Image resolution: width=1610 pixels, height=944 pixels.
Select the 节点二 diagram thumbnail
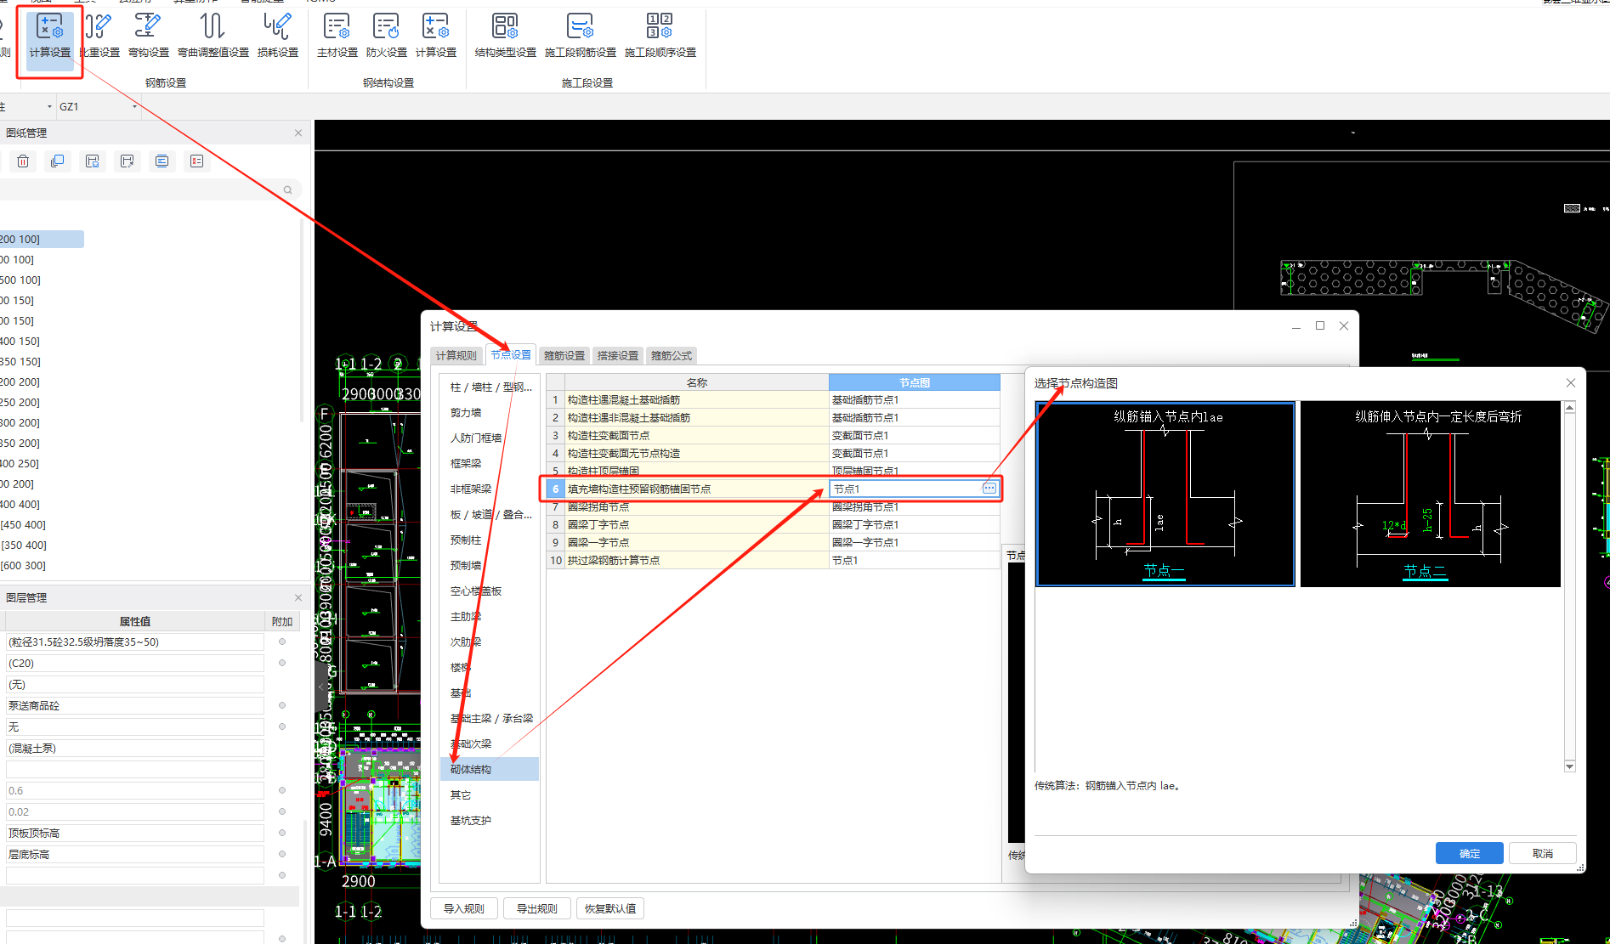[1431, 494]
